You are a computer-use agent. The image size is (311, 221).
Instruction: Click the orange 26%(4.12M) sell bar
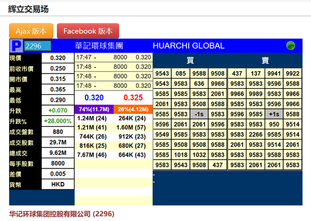point(133,109)
